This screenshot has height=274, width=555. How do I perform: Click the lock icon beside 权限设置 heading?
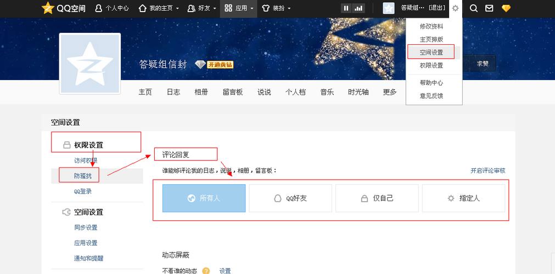tap(66, 145)
